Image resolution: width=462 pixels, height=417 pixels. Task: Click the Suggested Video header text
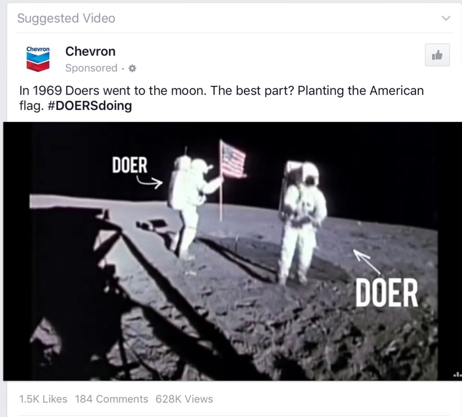pyautogui.click(x=66, y=18)
